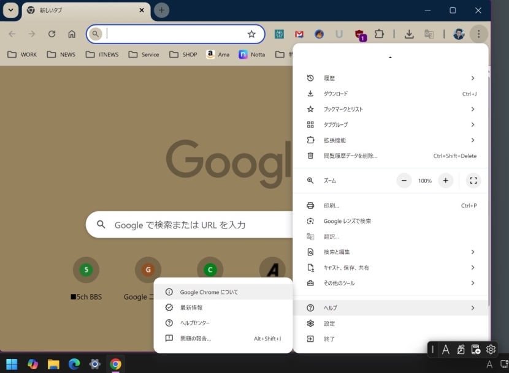Open ヘルプ help submenu
The image size is (509, 373).
[x=391, y=308]
